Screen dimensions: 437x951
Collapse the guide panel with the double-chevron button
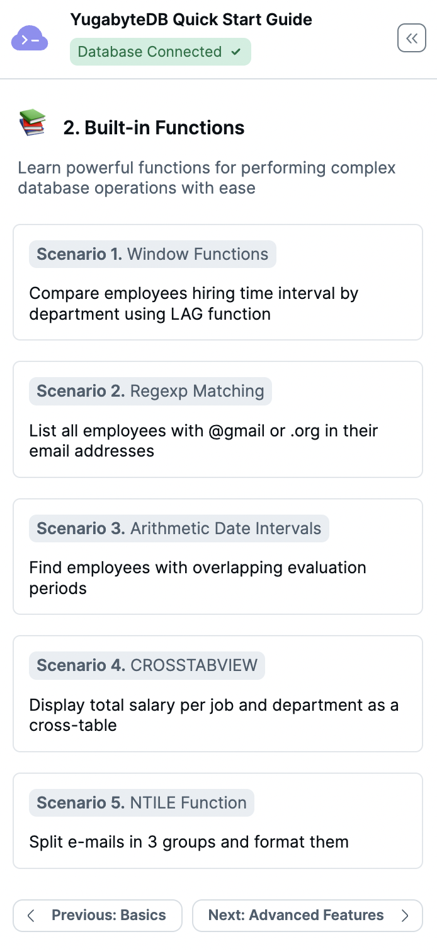(412, 38)
